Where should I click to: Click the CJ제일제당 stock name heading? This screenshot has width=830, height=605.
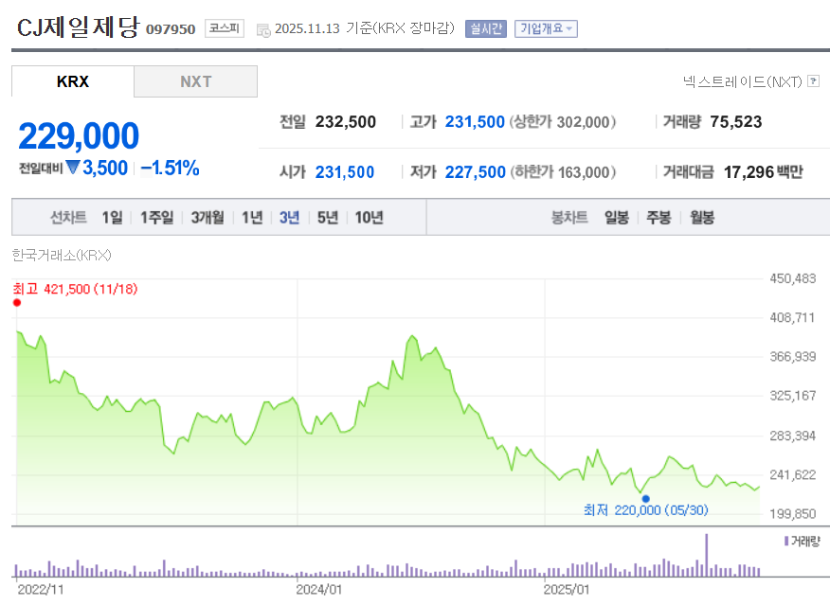78,27
